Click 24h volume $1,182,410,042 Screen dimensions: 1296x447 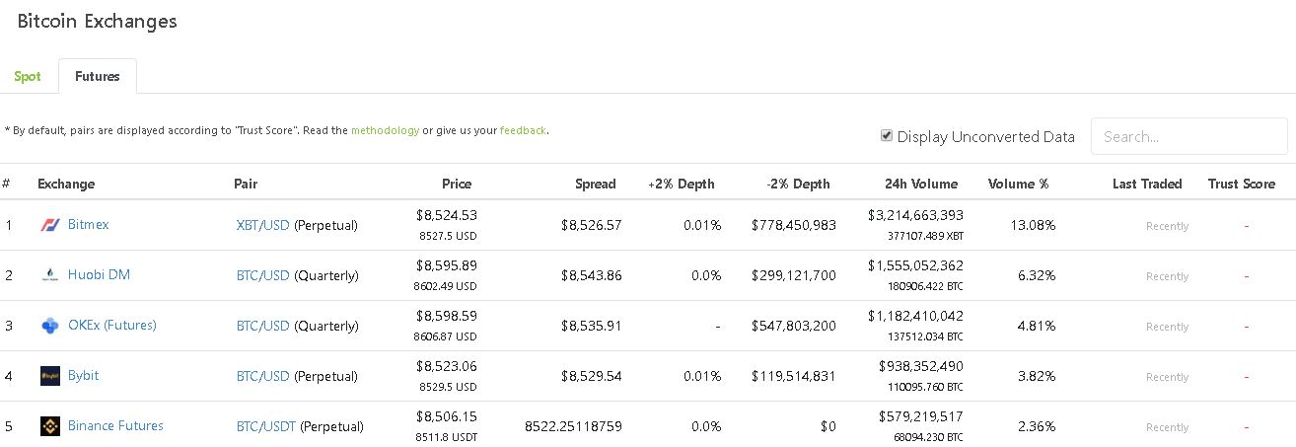pyautogui.click(x=915, y=315)
